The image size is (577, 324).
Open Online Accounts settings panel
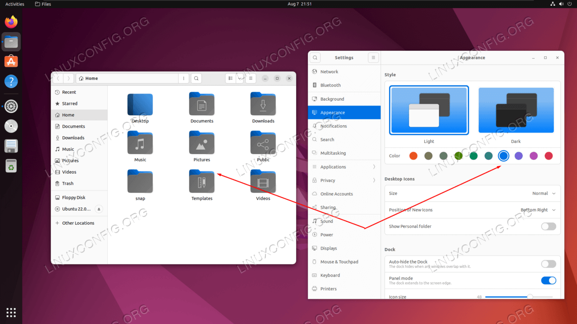point(344,194)
